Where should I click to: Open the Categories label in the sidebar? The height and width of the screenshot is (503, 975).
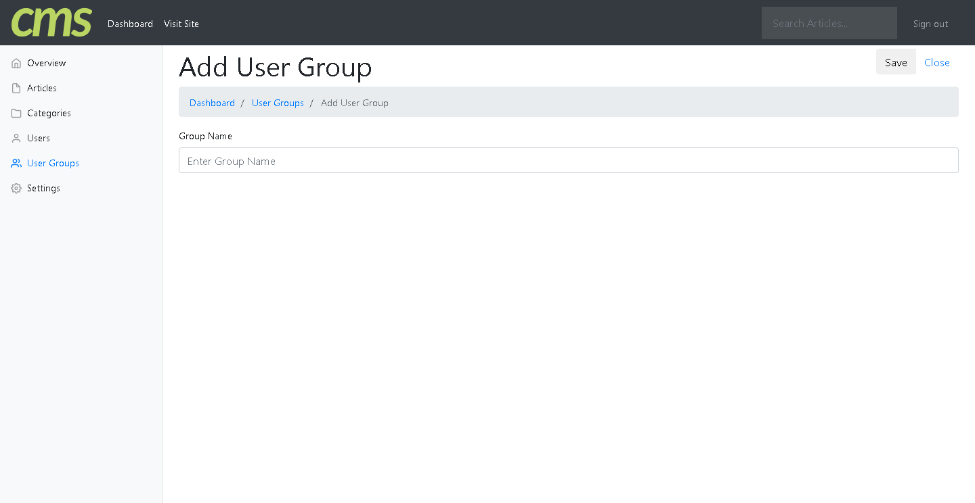pos(49,113)
